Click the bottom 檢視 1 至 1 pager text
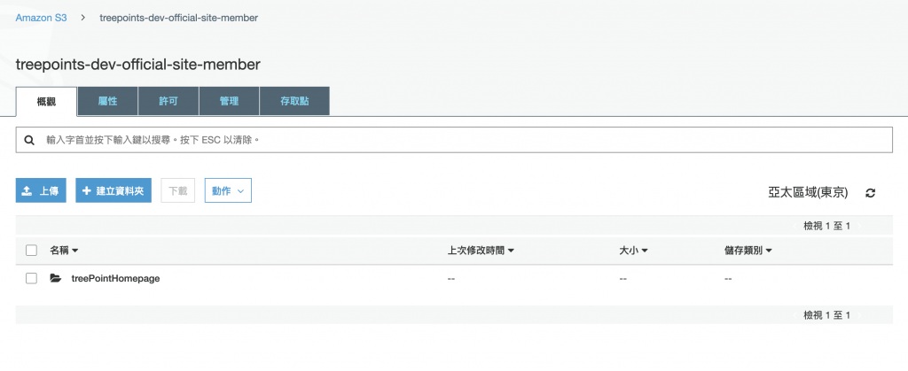Image resolution: width=908 pixels, height=371 pixels. click(827, 315)
